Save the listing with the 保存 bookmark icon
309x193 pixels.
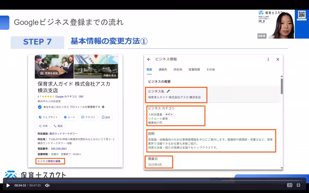(103, 117)
